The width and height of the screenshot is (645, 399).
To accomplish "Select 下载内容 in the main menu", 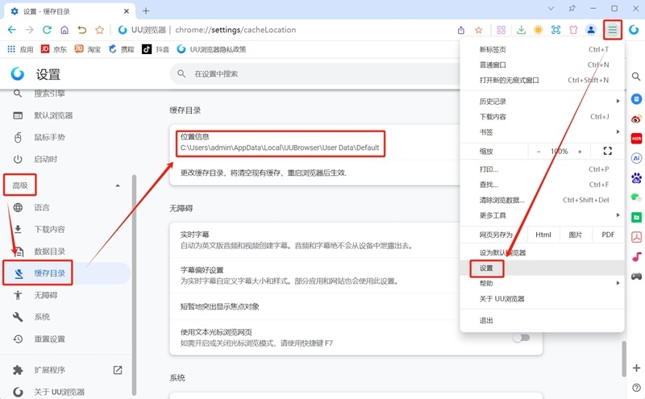I will (542, 117).
